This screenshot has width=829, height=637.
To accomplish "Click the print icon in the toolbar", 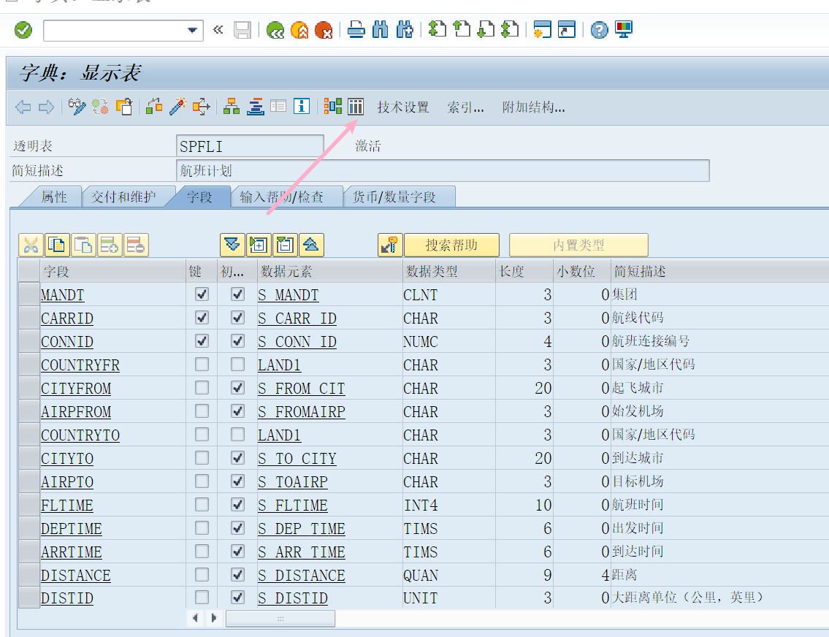I will 356,31.
